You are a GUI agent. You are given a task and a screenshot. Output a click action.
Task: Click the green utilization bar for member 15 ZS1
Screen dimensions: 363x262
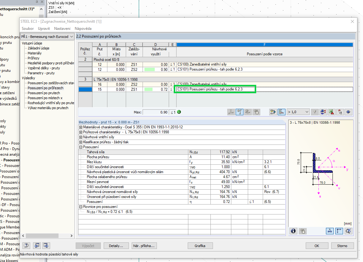pos(148,90)
